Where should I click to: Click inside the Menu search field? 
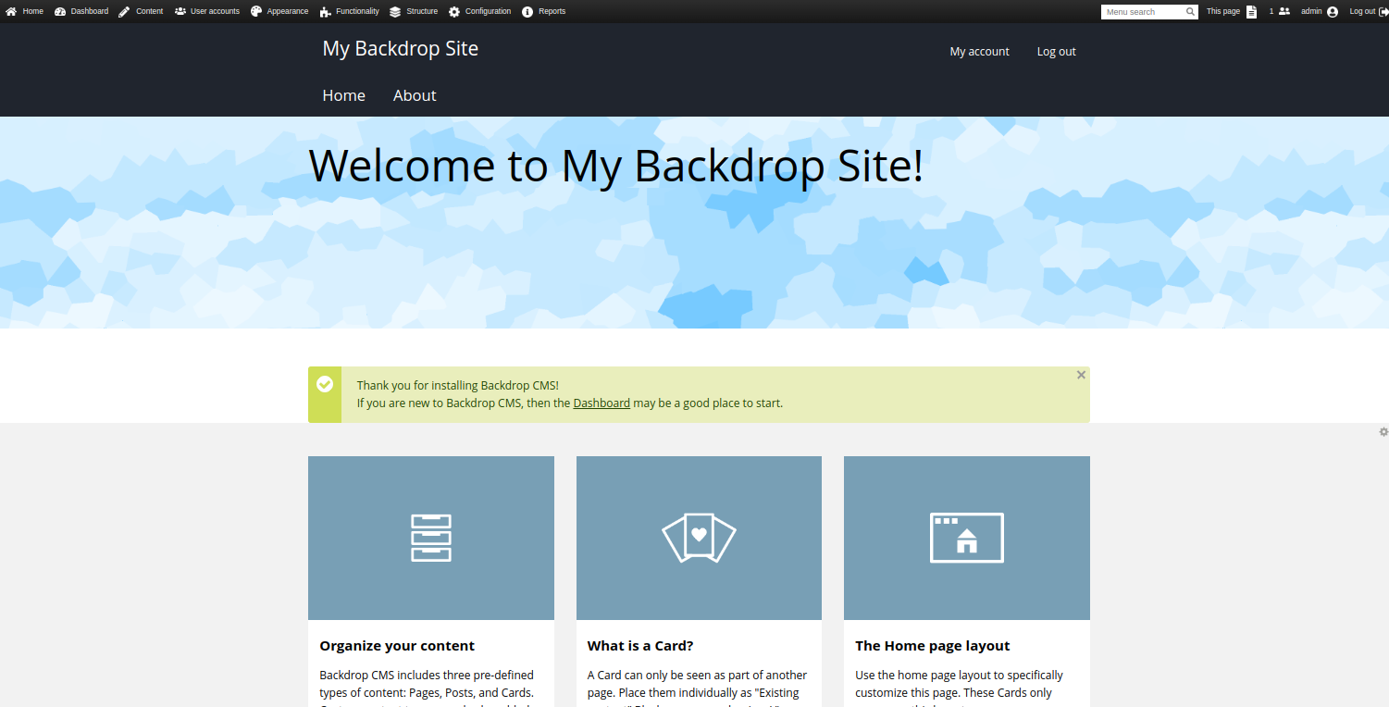click(x=1143, y=12)
